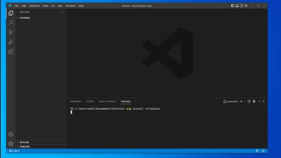Open the Manage gear icon

pyautogui.click(x=11, y=144)
